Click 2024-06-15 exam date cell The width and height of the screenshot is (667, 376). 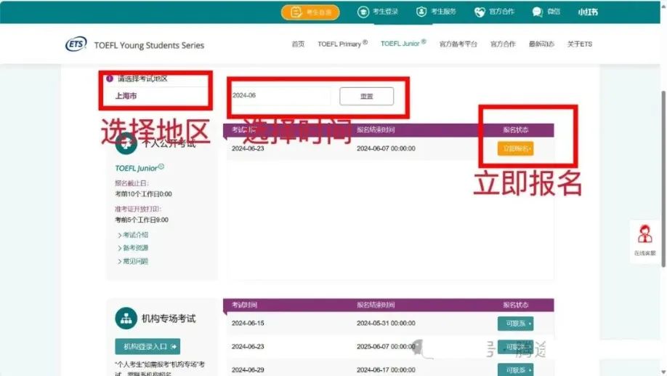[248, 323]
